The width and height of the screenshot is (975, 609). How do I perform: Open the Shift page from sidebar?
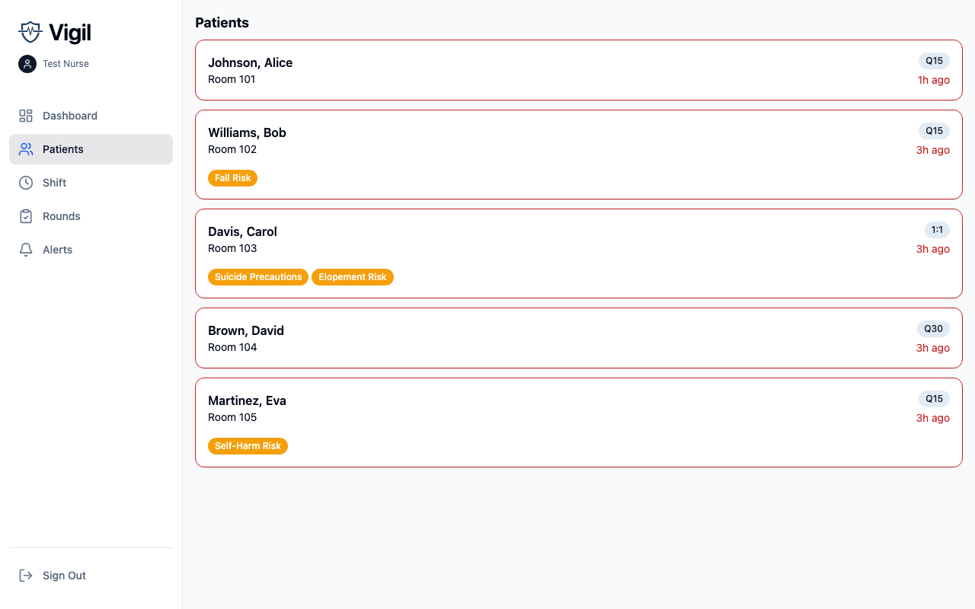pos(53,183)
